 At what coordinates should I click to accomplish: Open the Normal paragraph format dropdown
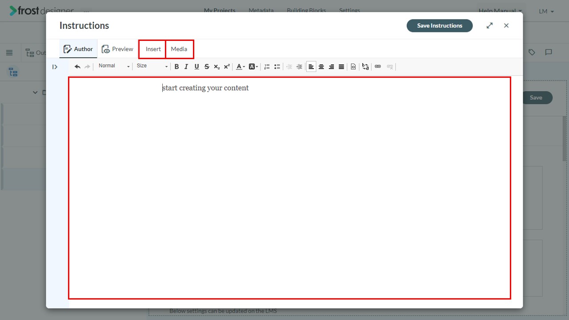tap(114, 66)
